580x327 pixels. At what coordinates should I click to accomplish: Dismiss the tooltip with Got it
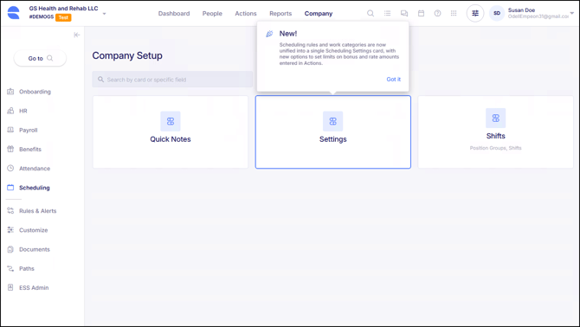coord(393,79)
